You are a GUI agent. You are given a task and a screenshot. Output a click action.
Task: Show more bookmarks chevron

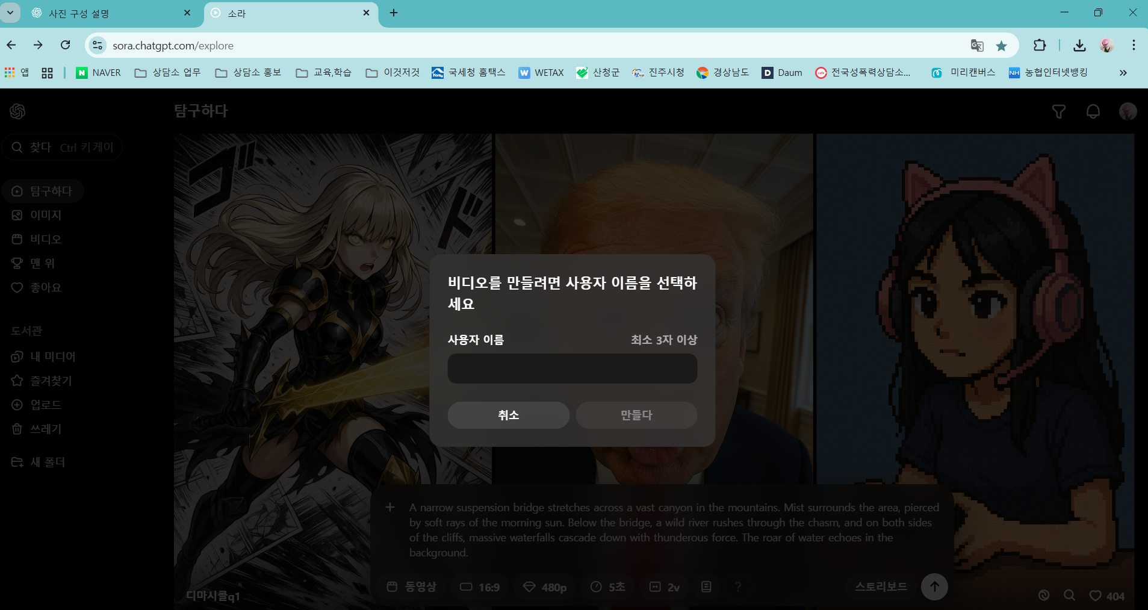pos(1123,73)
